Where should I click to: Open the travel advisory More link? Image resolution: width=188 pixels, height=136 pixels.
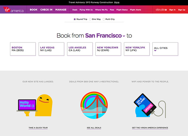(x=117, y=3)
